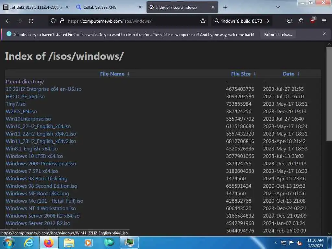Click the Refresh Firefox button
Viewport: 332px width, 249px height.
278,34
